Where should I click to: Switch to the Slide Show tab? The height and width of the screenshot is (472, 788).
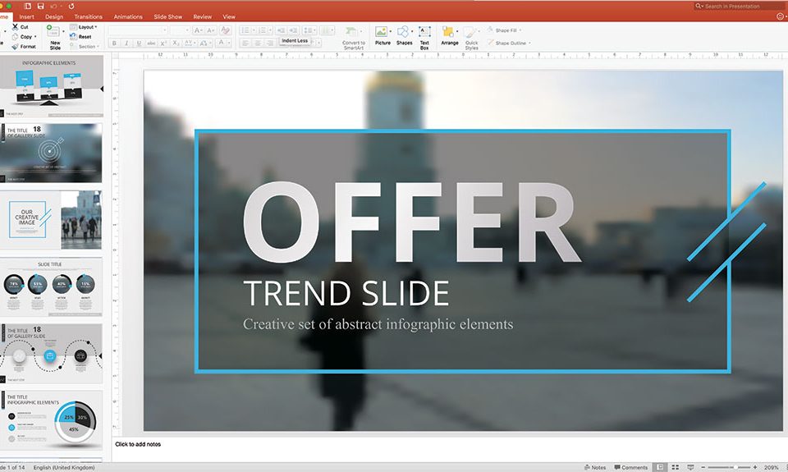[167, 16]
